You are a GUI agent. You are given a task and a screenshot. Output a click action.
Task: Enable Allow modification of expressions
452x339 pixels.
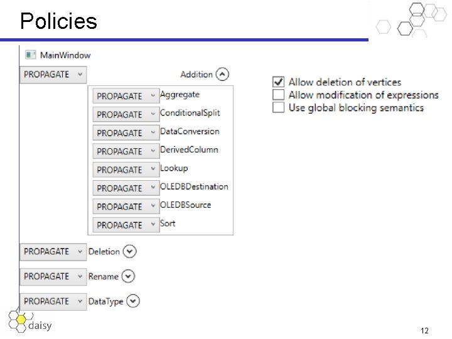click(279, 95)
